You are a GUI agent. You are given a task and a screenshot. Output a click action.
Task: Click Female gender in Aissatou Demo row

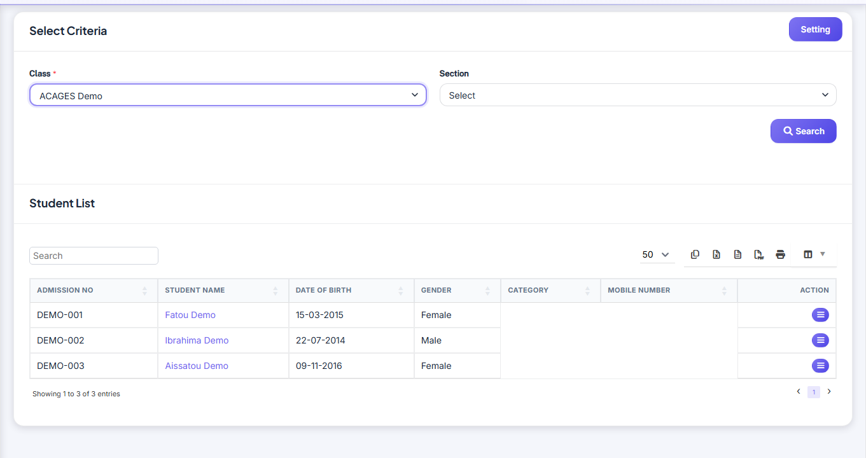tap(436, 366)
